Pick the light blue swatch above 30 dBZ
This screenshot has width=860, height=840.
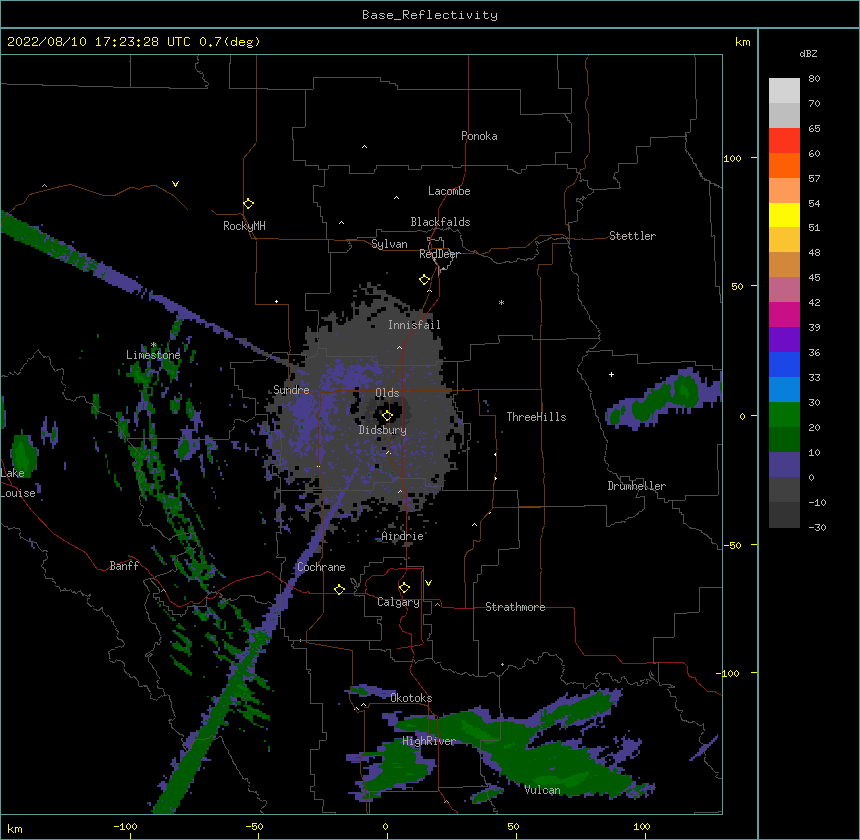click(x=784, y=389)
